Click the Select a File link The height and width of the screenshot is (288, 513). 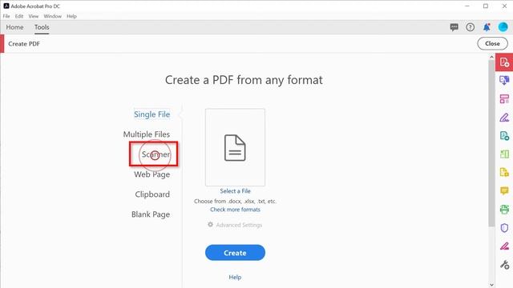click(235, 191)
